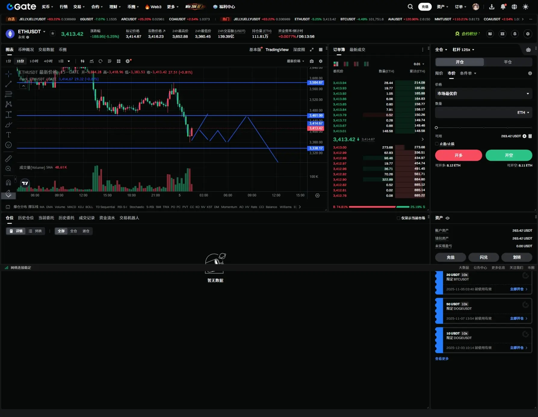Open the 合约 menu in header
Viewport: 538px width, 417px height.
[97, 7]
